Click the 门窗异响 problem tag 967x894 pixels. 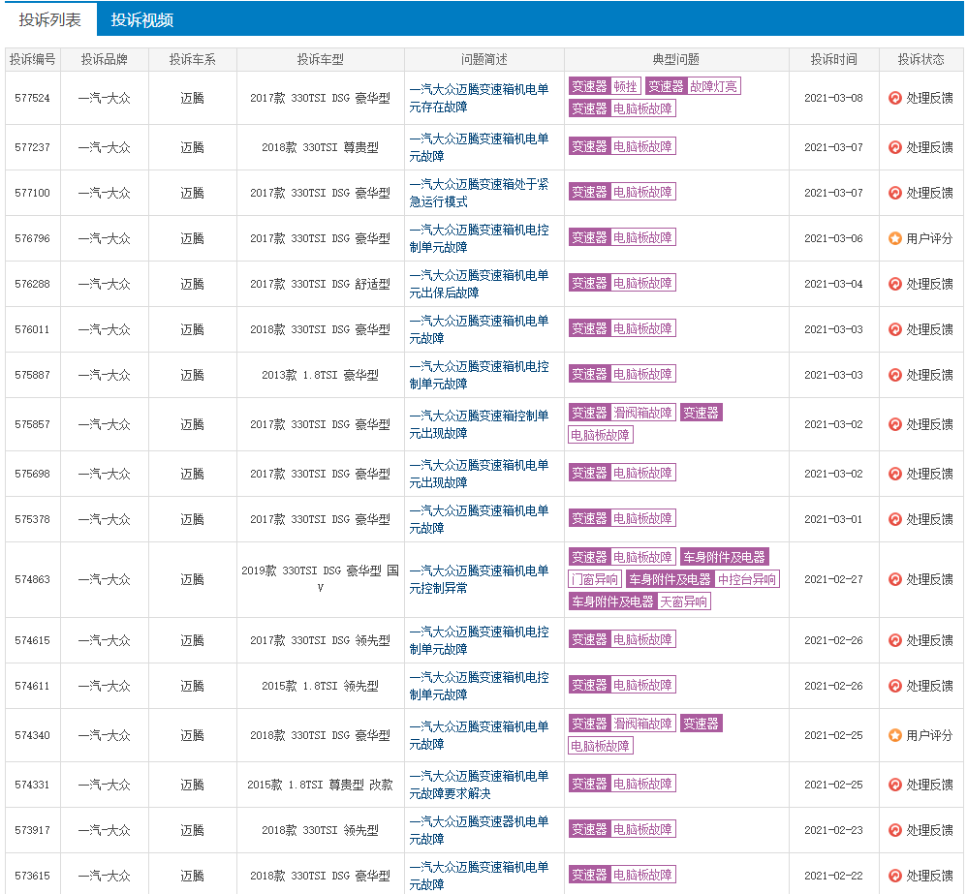[594, 579]
